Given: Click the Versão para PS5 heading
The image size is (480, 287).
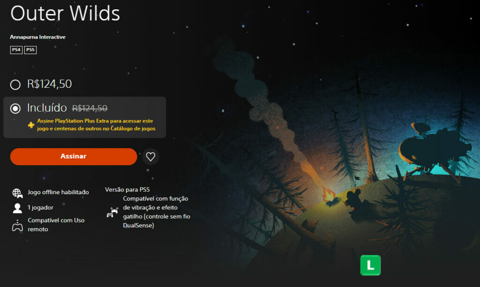Looking at the screenshot, I should pyautogui.click(x=127, y=189).
